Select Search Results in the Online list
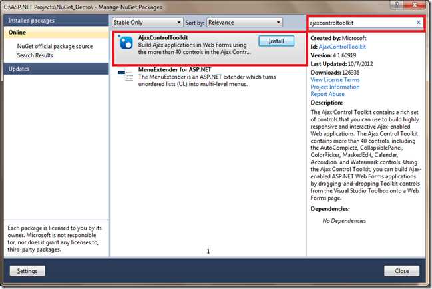 [x=35, y=55]
